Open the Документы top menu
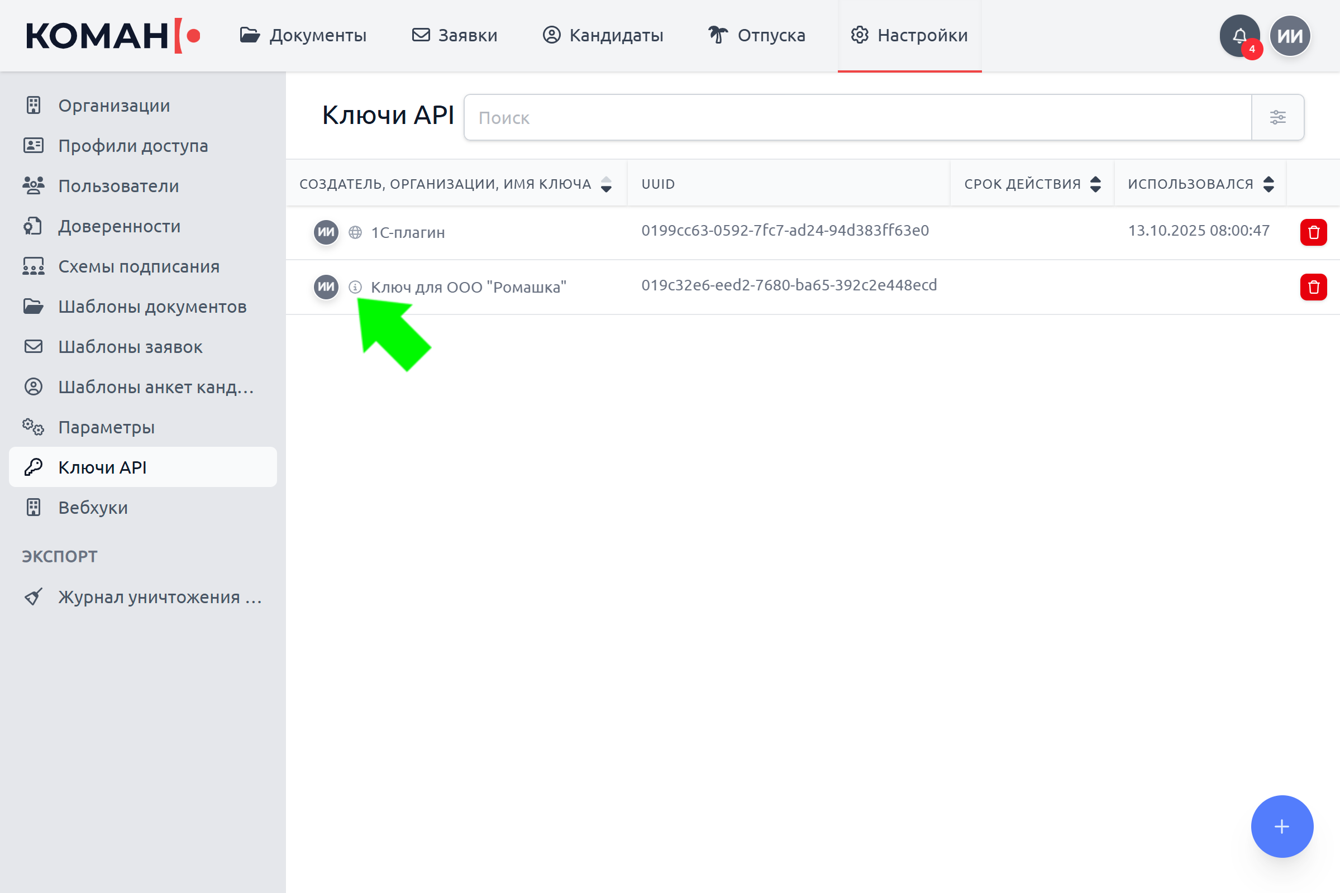 click(303, 35)
